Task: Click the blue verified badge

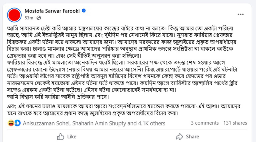Action: [x=84, y=11]
